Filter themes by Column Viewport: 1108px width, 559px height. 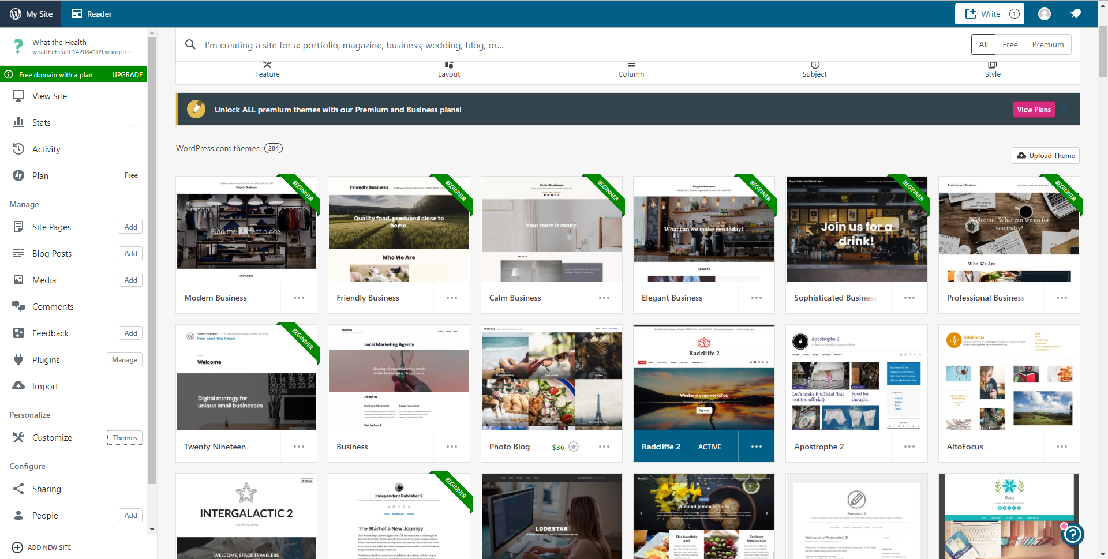coord(631,70)
